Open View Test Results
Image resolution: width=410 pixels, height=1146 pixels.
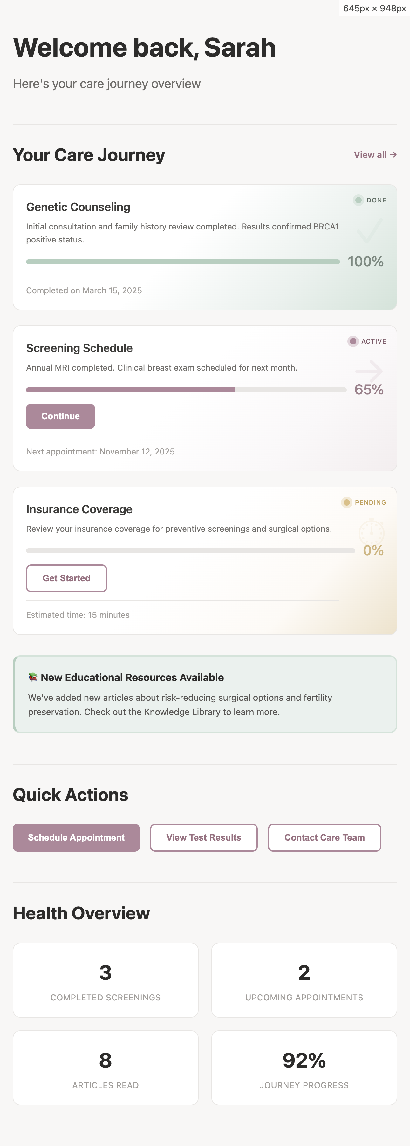pos(204,838)
